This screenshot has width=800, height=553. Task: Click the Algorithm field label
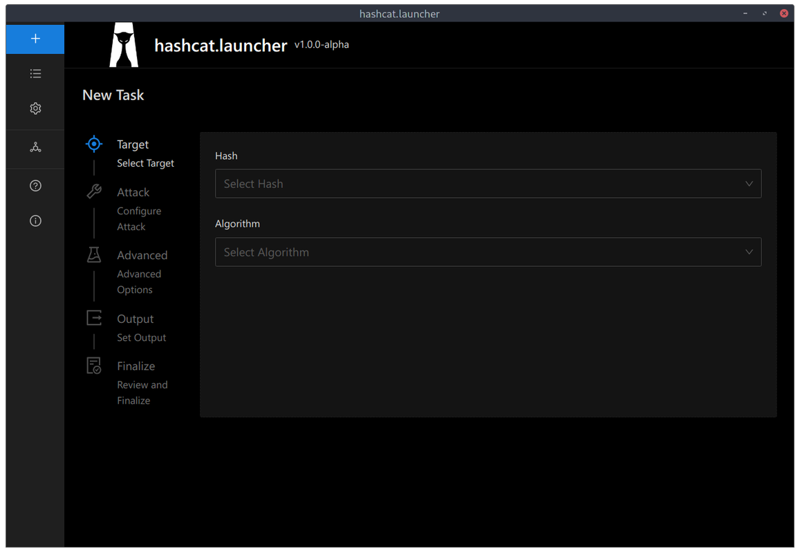237,224
